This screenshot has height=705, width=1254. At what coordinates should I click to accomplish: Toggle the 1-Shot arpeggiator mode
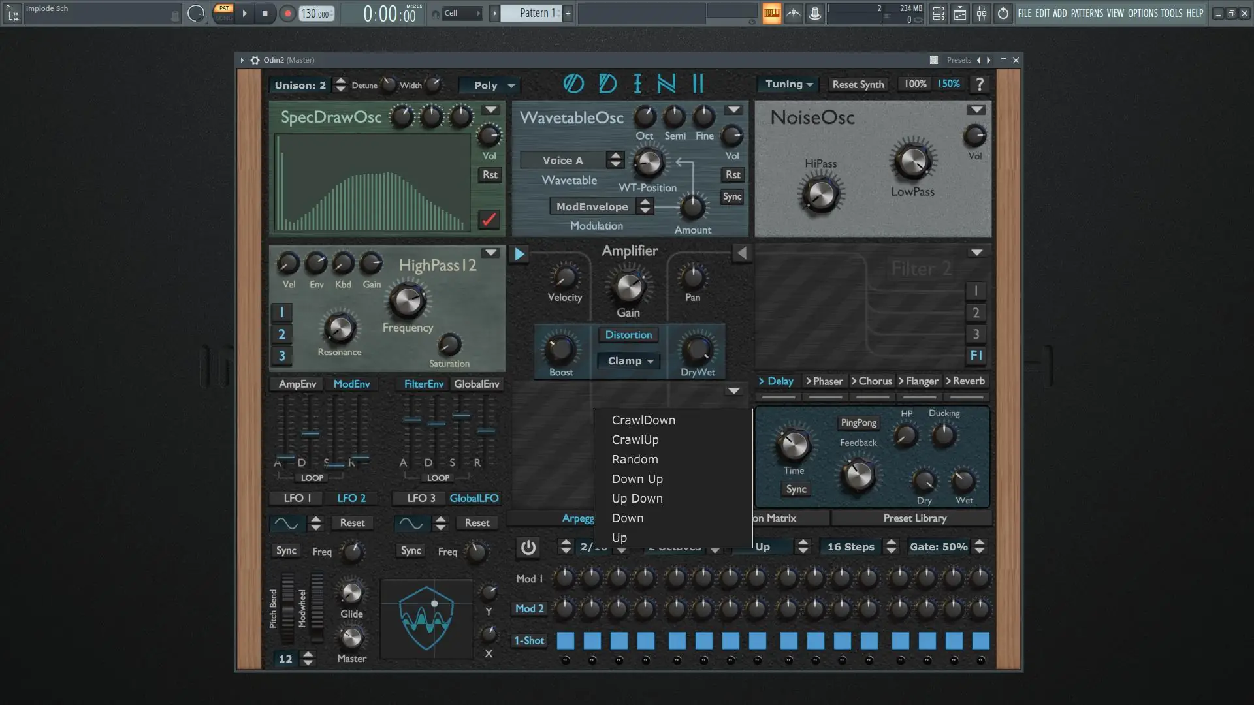coord(528,641)
